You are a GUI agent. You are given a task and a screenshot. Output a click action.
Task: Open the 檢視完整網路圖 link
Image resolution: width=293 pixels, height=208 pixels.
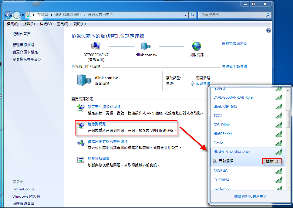(x=234, y=44)
